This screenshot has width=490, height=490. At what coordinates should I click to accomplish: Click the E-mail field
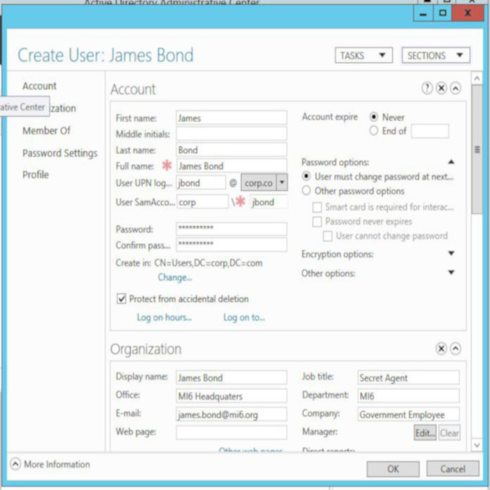click(x=231, y=414)
